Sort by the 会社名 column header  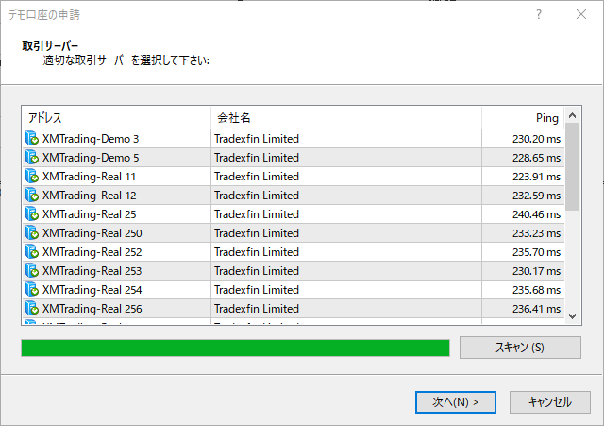(346, 117)
